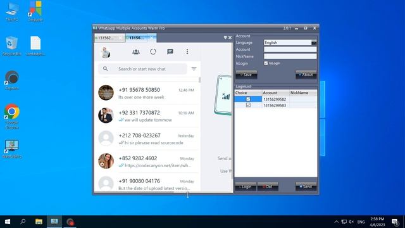Open File Explorer from taskbar
The height and width of the screenshot is (228, 405).
pyautogui.click(x=39, y=222)
